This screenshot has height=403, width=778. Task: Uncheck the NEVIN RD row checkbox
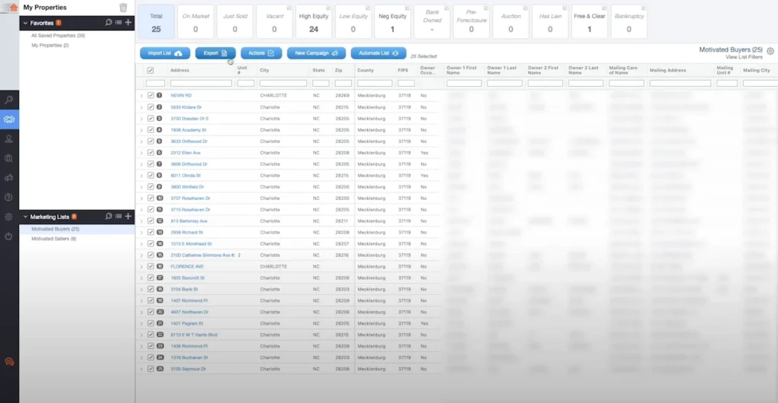click(x=150, y=95)
